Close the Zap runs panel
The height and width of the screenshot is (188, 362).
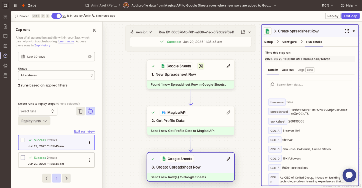point(94,30)
